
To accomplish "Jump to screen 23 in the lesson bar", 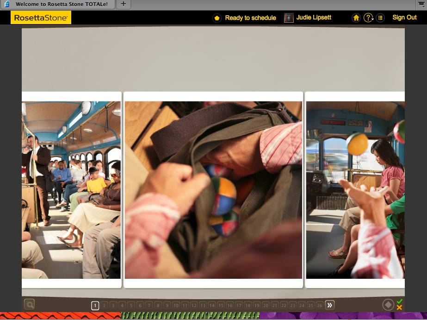I will coord(293,306).
